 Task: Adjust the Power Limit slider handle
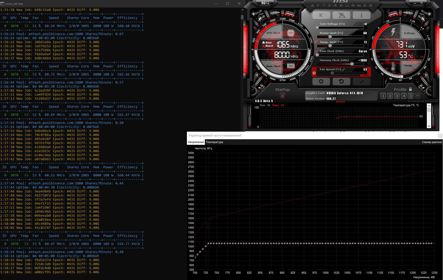[x=330, y=37]
